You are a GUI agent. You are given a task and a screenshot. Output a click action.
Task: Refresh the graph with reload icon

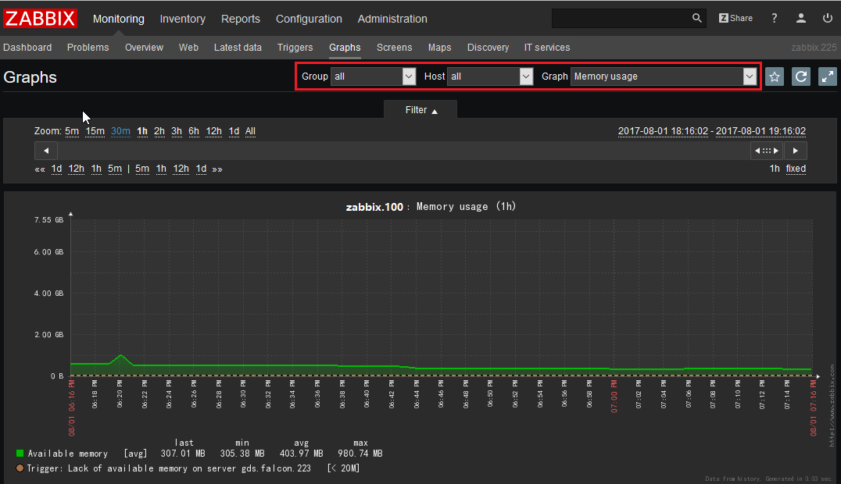(x=801, y=77)
